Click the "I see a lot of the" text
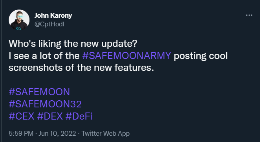This screenshot has width=260, height=142. pyautogui.click(x=44, y=55)
